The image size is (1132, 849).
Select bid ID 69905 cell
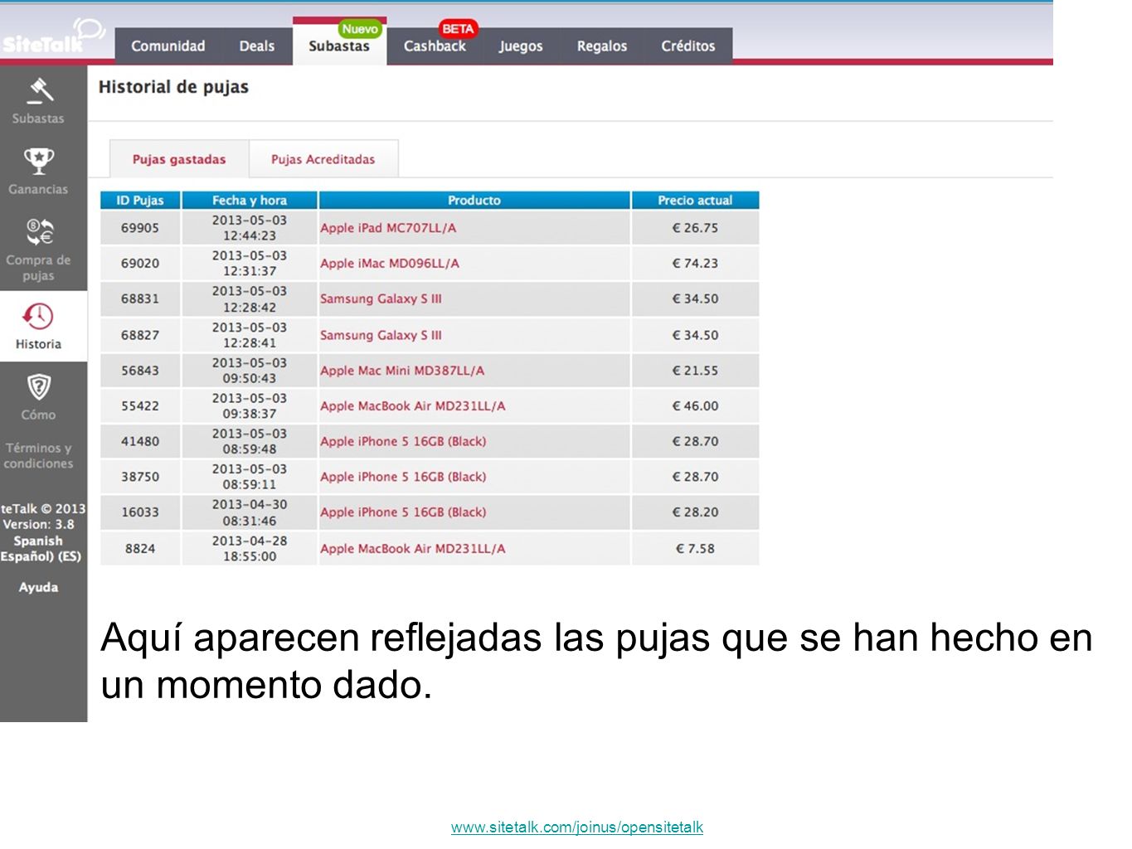140,228
